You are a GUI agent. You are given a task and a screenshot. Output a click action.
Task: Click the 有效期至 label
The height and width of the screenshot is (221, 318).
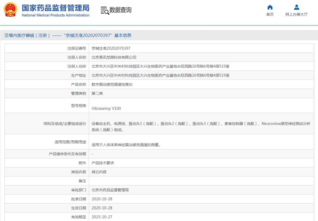pyautogui.click(x=79, y=217)
